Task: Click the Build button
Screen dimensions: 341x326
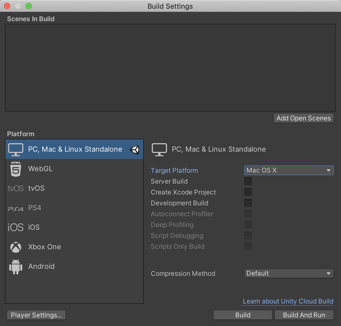Action: 243,315
